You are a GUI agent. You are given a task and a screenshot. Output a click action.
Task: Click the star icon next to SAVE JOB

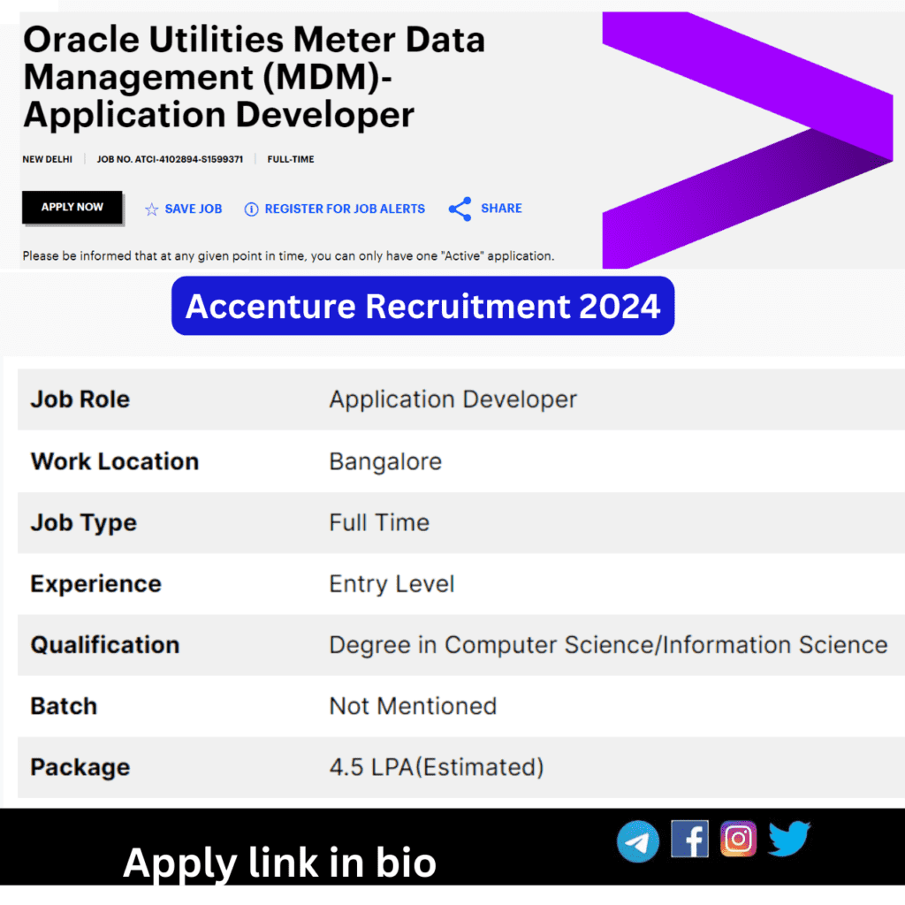152,209
